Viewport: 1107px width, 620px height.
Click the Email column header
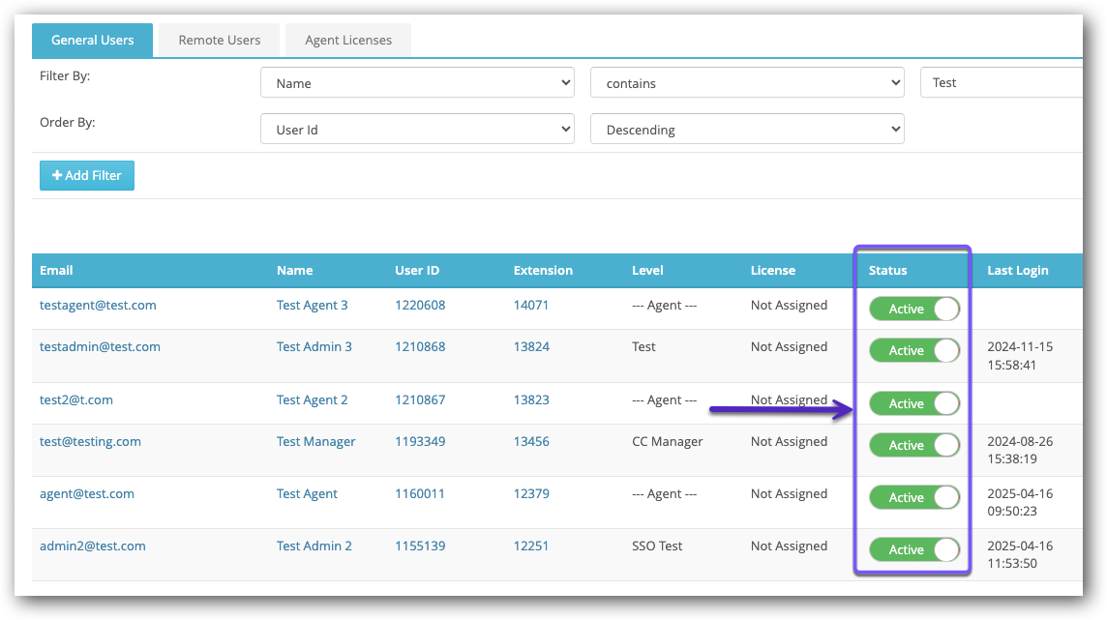click(56, 270)
